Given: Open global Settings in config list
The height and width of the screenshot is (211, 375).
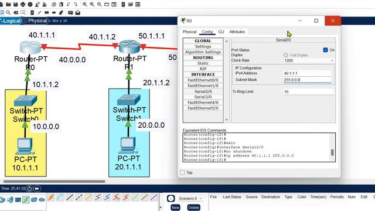Looking at the screenshot, I should click(x=203, y=46).
